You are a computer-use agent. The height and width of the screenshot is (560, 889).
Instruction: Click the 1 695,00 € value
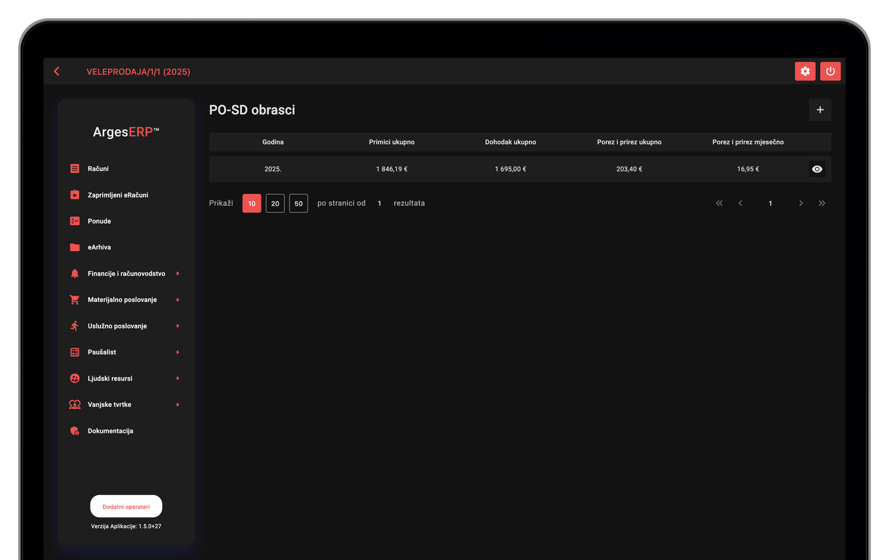(511, 169)
